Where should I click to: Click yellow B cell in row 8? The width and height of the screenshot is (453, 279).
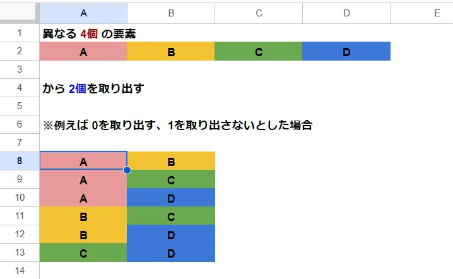171,161
